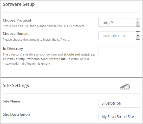The width and height of the screenshot is (143, 124).
Task: Click the empty In Directory input field
Action: pyautogui.click(x=119, y=51)
